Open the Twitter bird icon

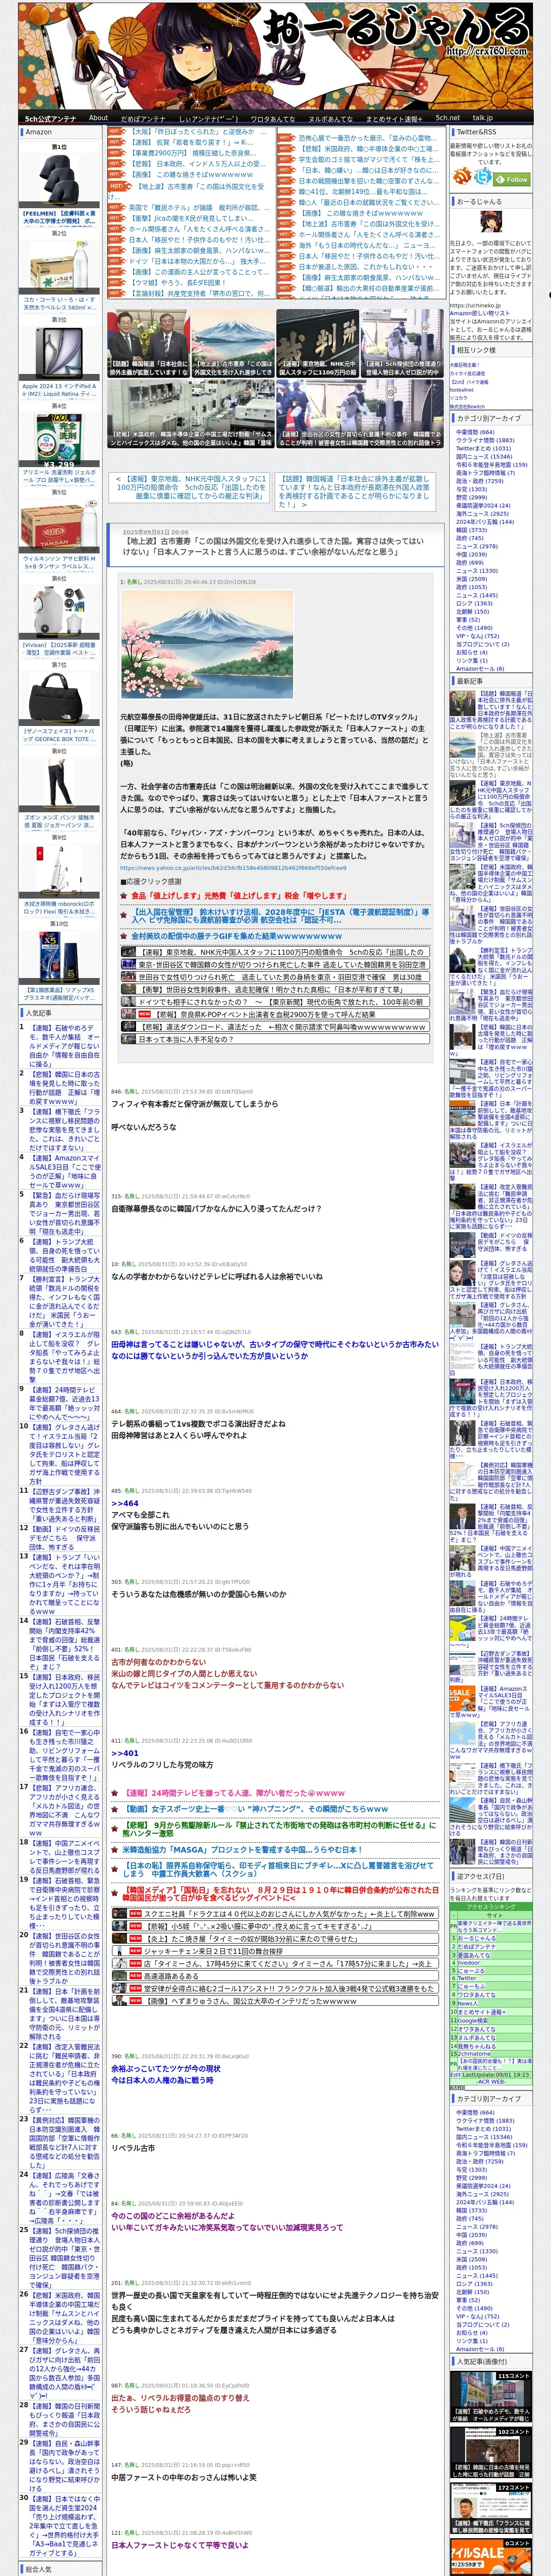click(484, 177)
